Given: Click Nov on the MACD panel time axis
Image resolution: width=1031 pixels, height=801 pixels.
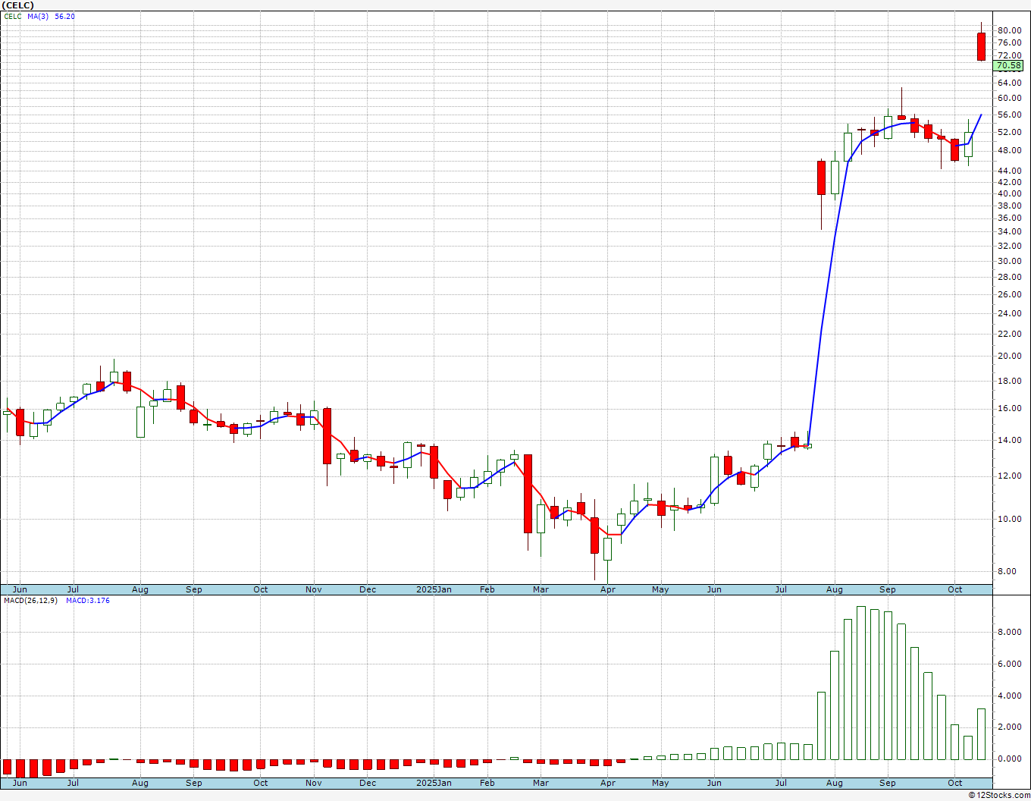Looking at the screenshot, I should tap(314, 783).
